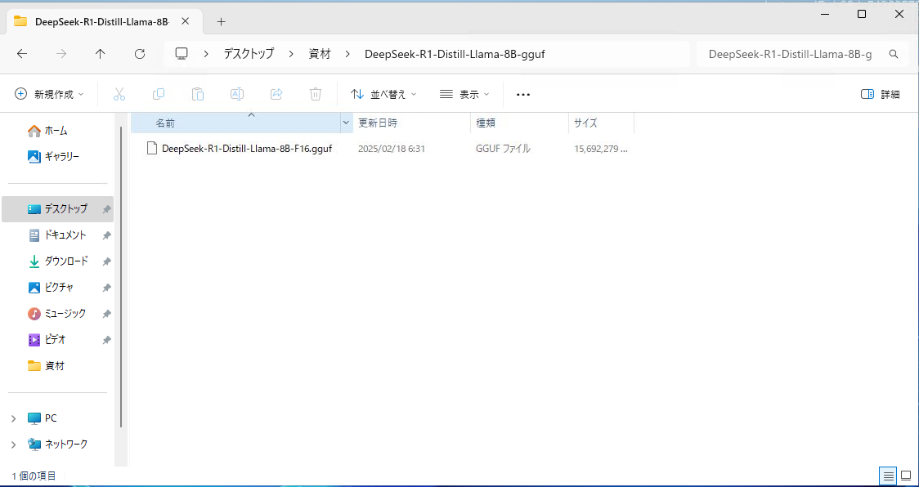Click the size value 15,692,279
This screenshot has height=487, width=919.
[601, 149]
